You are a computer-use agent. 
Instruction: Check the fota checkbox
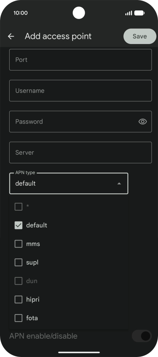pyautogui.click(x=18, y=318)
